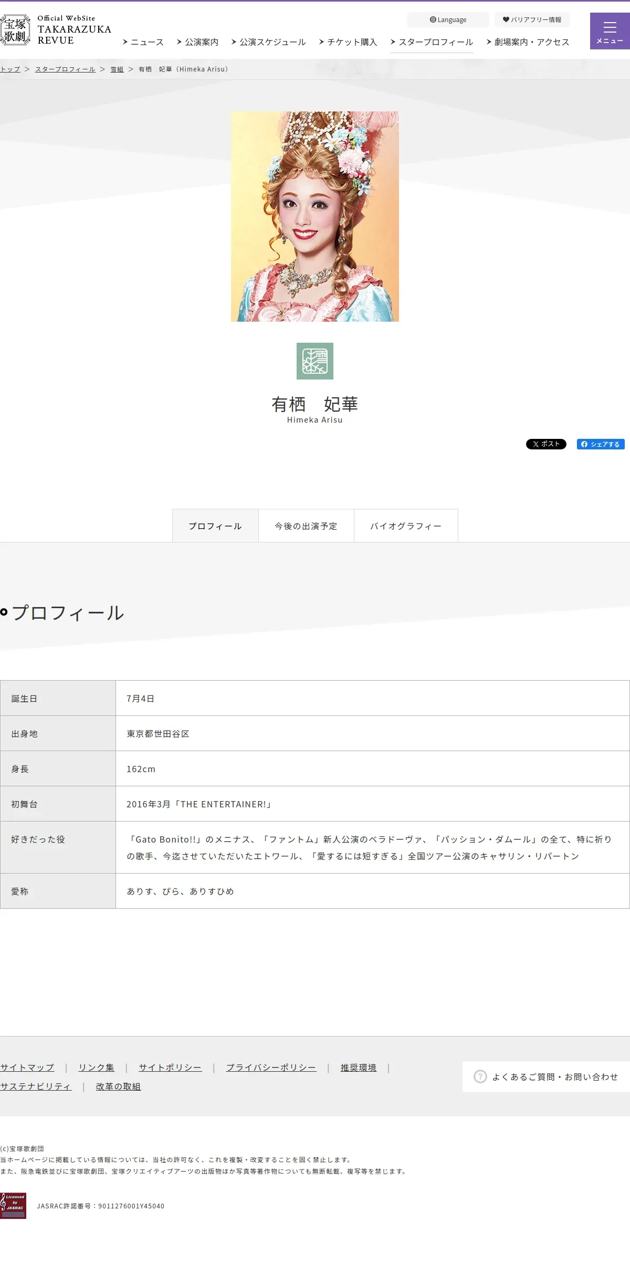Switch to バイオグラフィー tab
The image size is (630, 1272).
tap(406, 526)
